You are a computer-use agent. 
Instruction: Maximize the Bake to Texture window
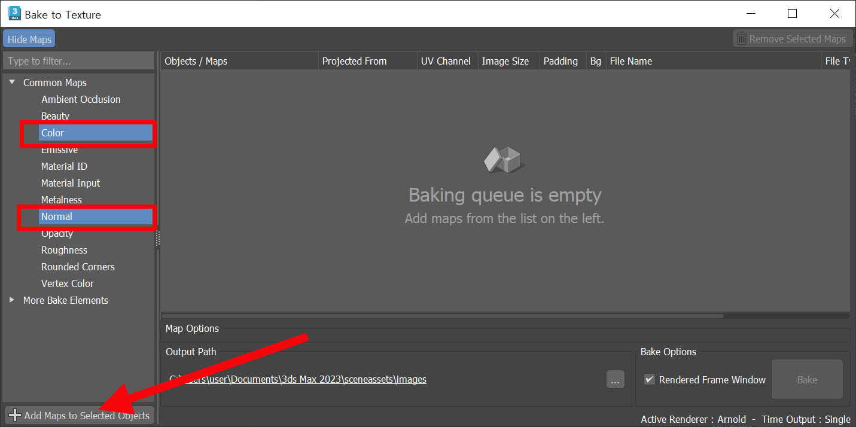(792, 13)
